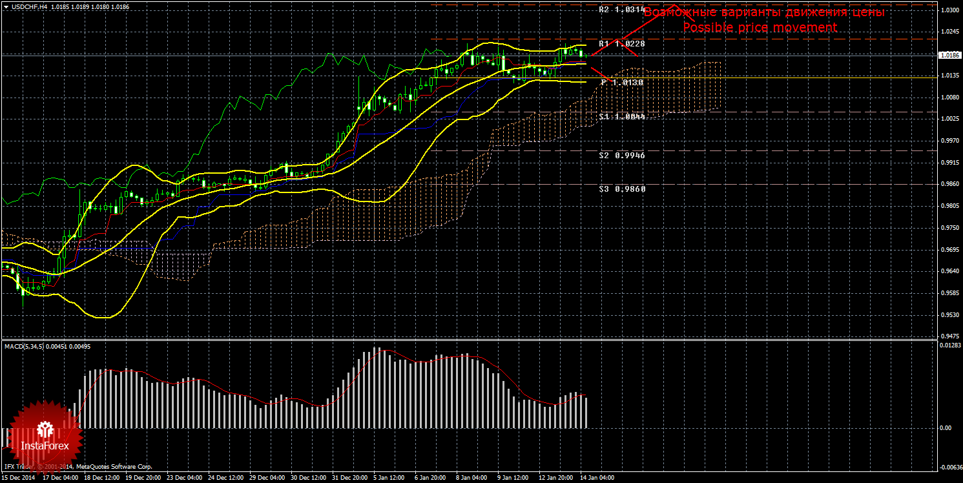This screenshot has width=963, height=483.
Task: Click the USDCHF,H4 chart title
Action: [28, 6]
